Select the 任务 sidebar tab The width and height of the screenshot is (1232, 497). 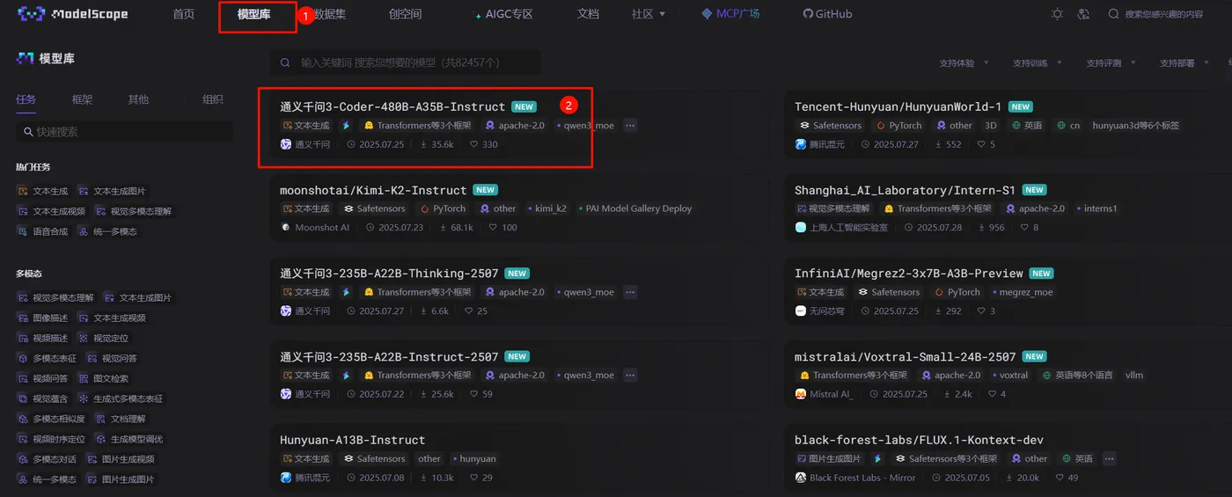[26, 99]
